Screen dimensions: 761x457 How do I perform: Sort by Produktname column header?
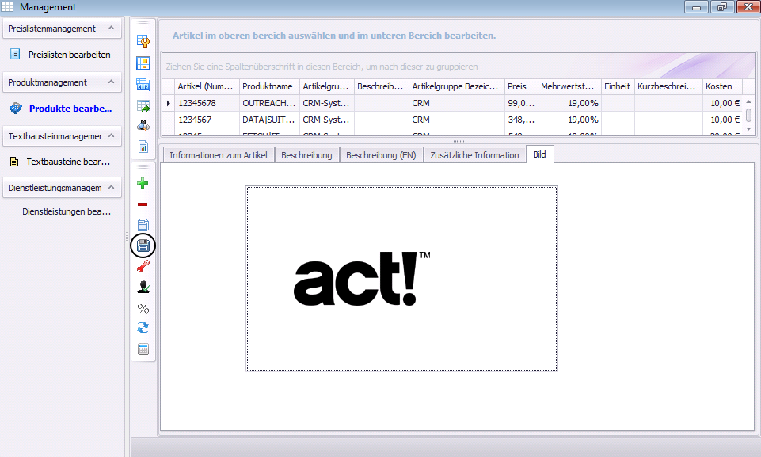click(x=269, y=86)
